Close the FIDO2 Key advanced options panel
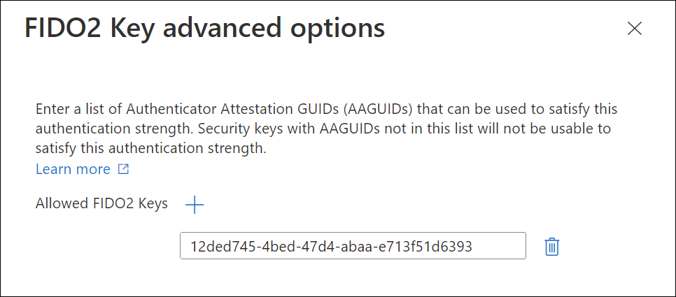 [x=635, y=29]
